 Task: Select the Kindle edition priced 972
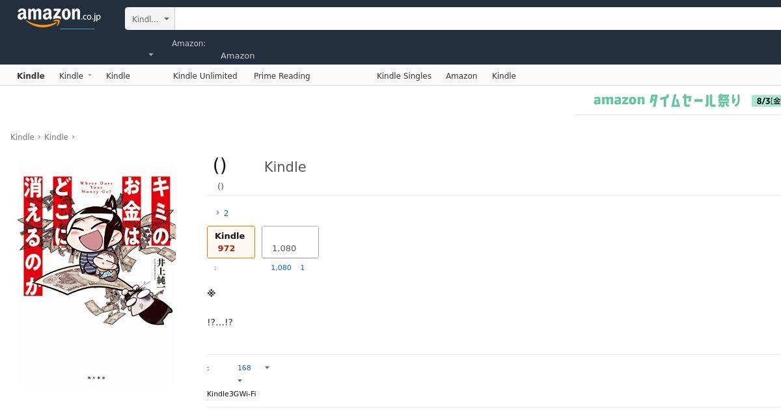click(231, 242)
